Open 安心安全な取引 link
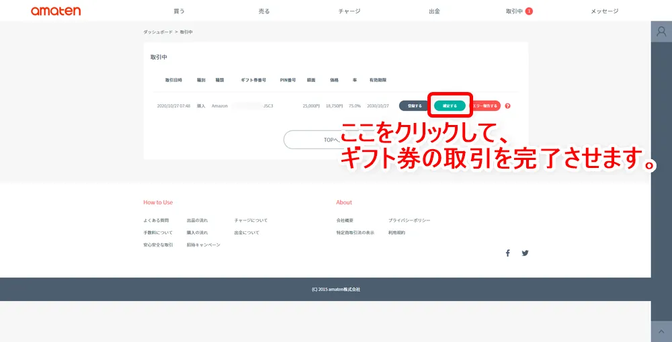The width and height of the screenshot is (672, 342). [158, 245]
